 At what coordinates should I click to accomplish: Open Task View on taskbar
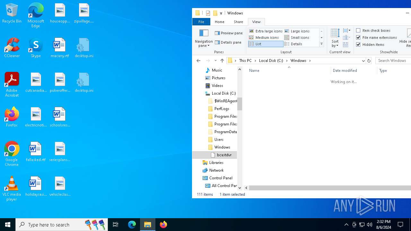coord(116,225)
